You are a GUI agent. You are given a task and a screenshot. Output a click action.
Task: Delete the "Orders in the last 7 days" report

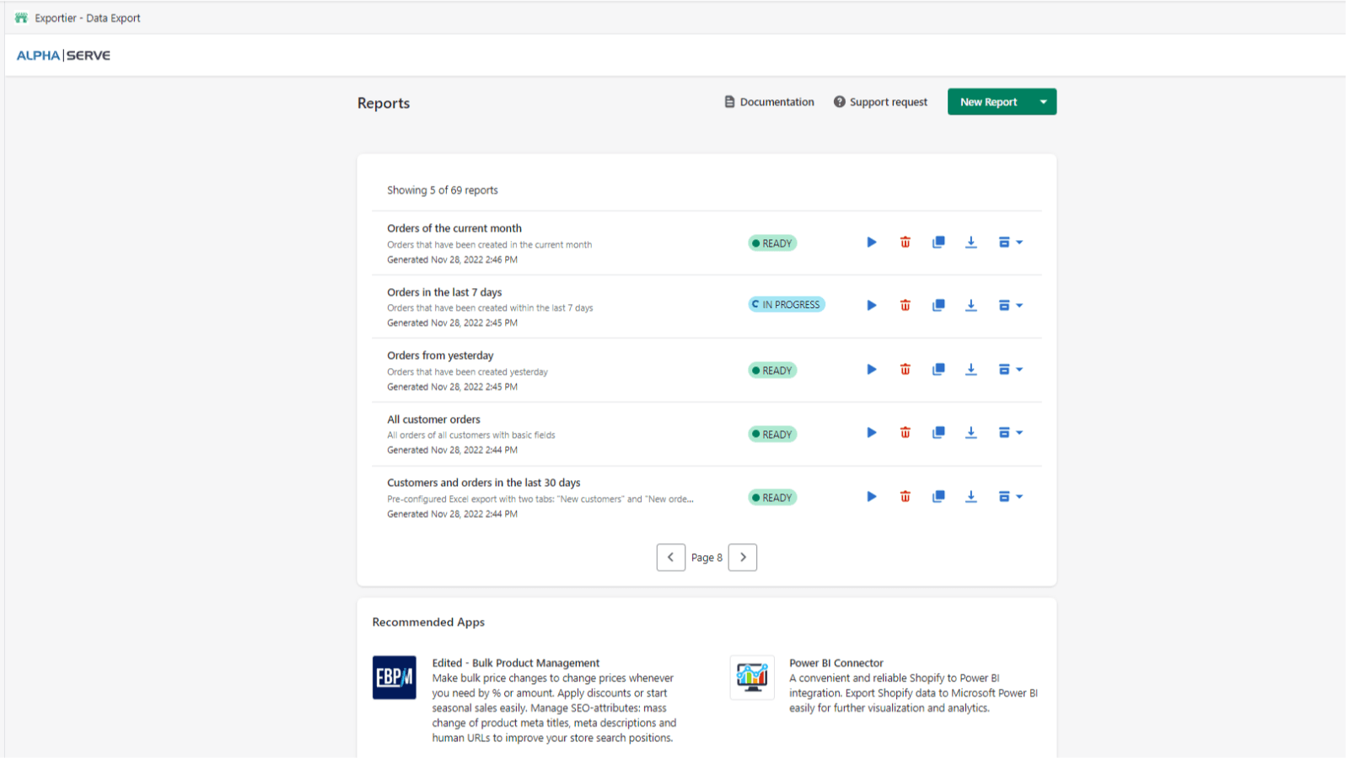coord(905,305)
